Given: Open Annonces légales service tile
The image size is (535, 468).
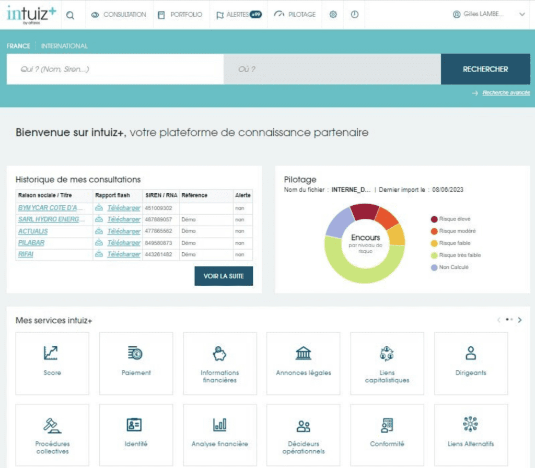Looking at the screenshot, I should tap(304, 364).
